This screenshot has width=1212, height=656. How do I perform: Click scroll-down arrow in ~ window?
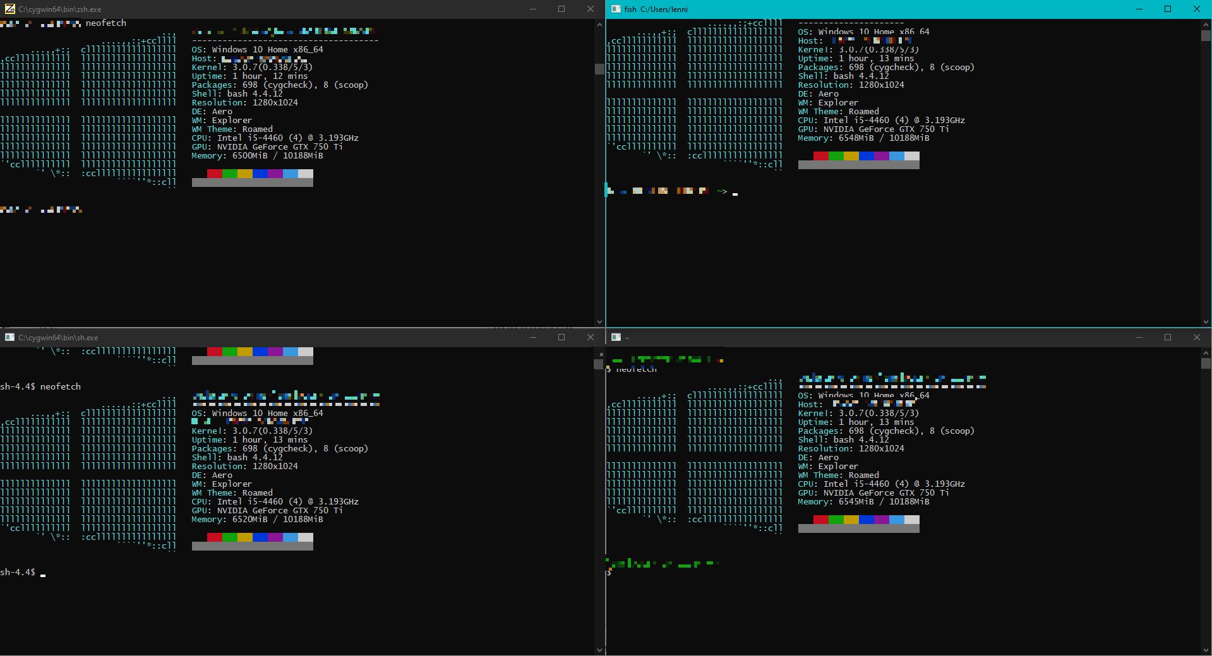(1206, 650)
